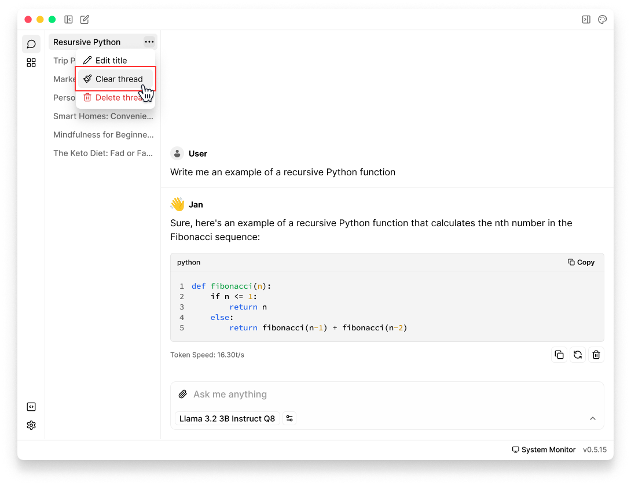The image size is (631, 486).
Task: Delete Jan's message with trash icon
Action: pos(596,355)
